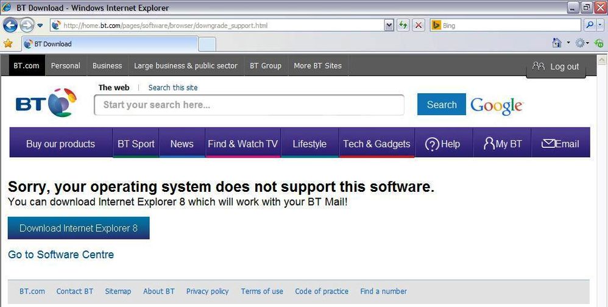
Task: Click the red Stop loading icon
Action: [418, 26]
